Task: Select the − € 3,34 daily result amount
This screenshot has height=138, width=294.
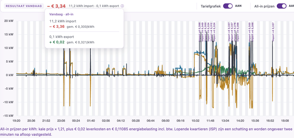Action: [56, 6]
